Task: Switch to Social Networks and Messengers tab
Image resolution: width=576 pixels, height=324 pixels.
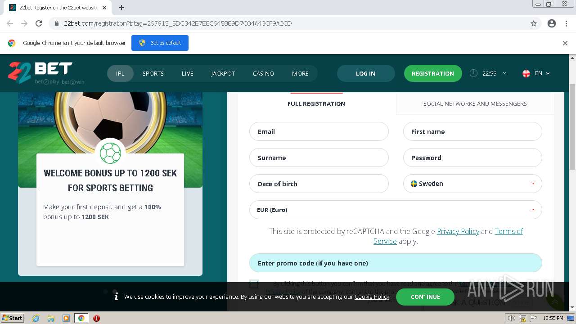Action: pos(475,103)
